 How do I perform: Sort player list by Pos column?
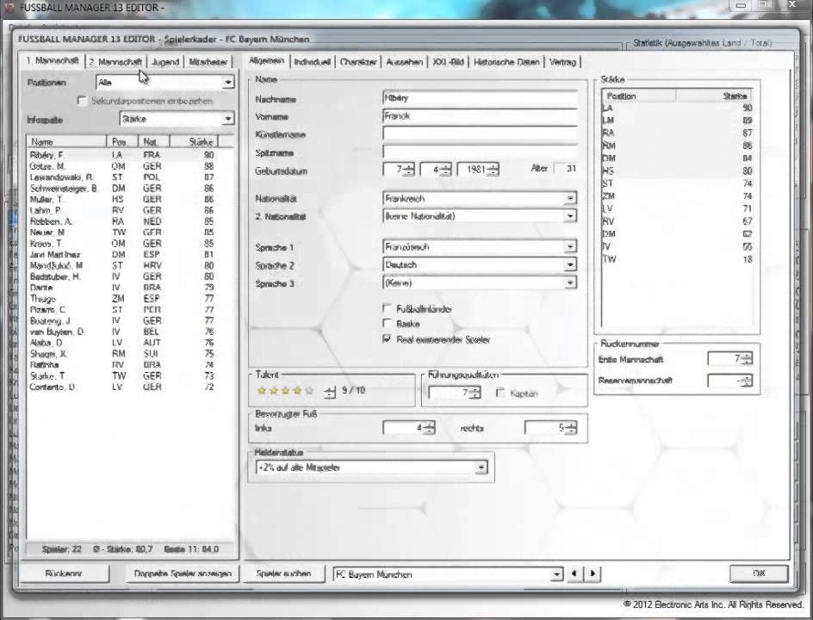click(122, 141)
